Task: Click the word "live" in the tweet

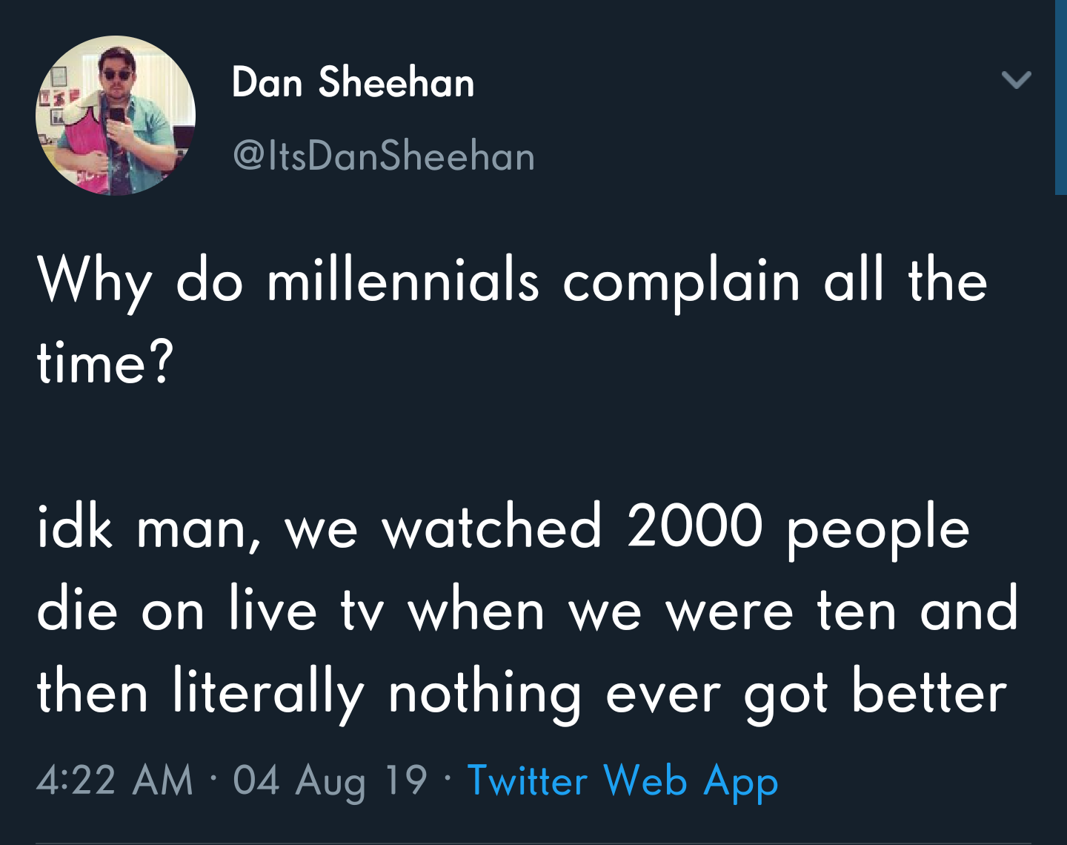Action: pos(273,610)
